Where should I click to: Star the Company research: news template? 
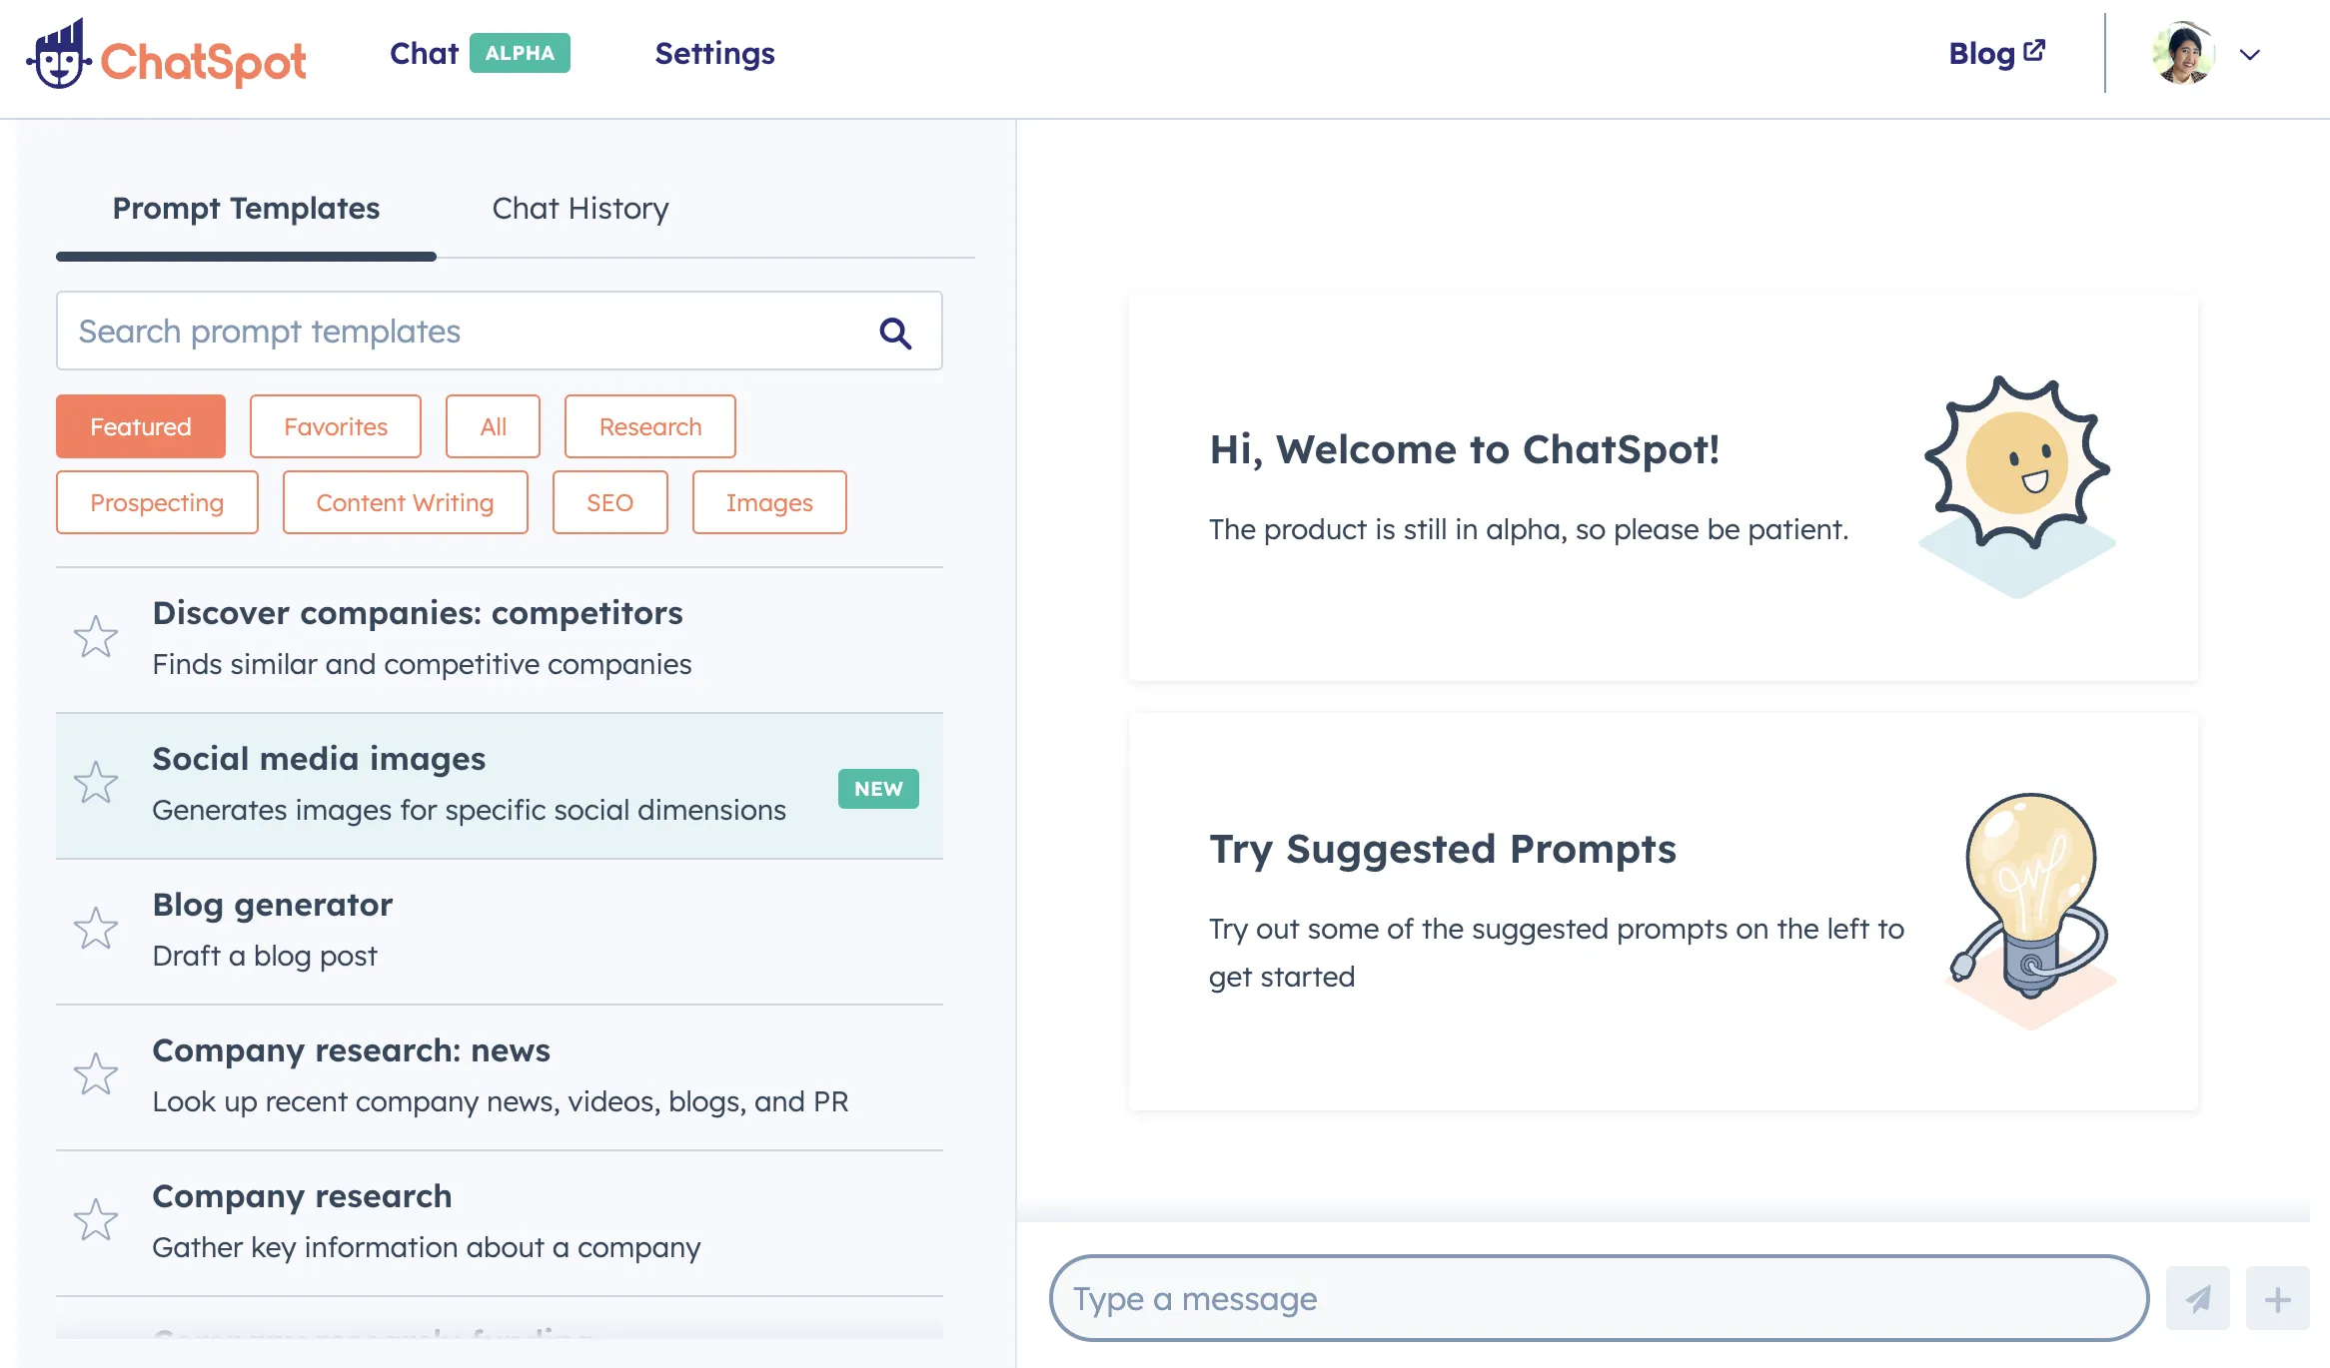click(96, 1074)
